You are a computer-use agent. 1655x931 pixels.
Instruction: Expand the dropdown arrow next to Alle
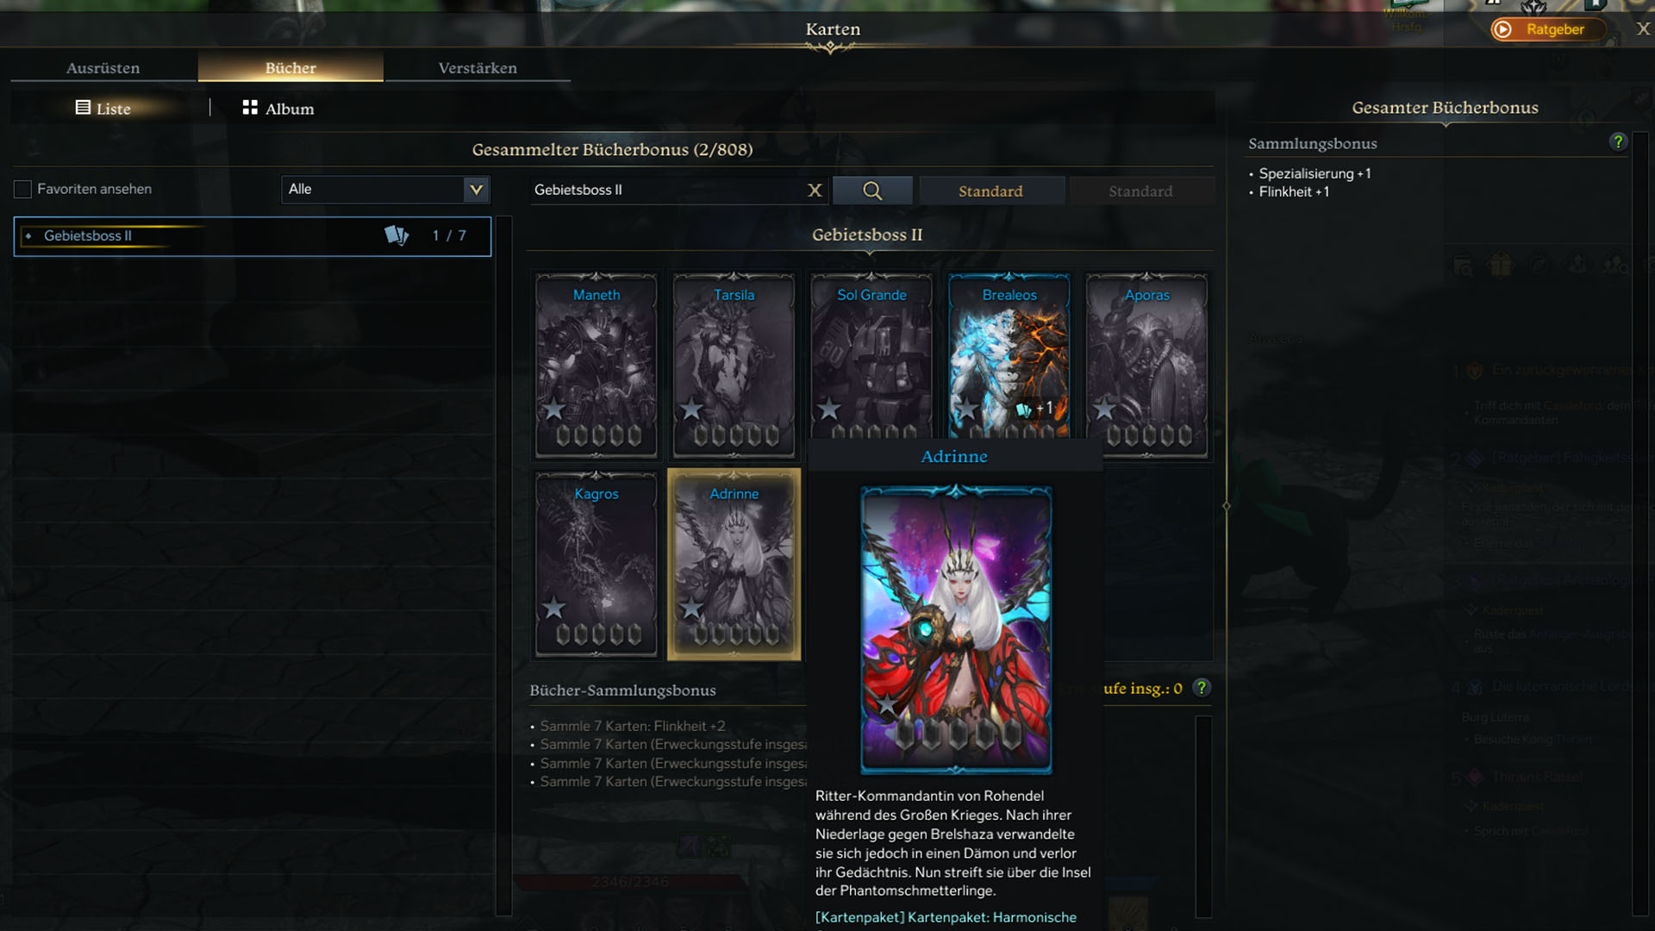(476, 190)
